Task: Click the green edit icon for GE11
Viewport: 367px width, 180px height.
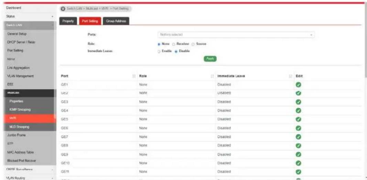Action: [x=298, y=172]
